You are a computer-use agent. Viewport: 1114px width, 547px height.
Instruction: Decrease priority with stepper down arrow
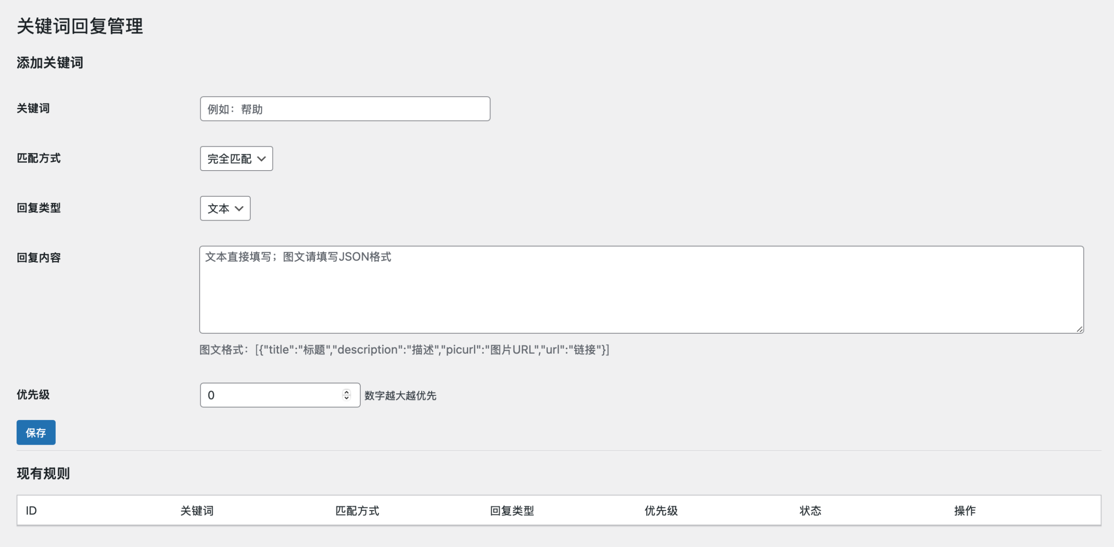point(346,398)
